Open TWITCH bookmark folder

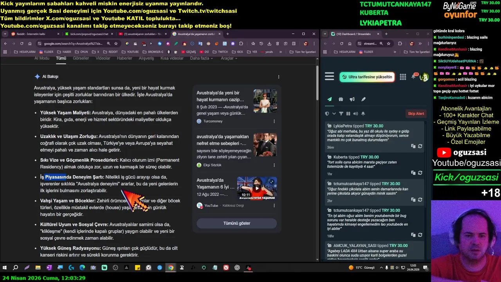220,52
